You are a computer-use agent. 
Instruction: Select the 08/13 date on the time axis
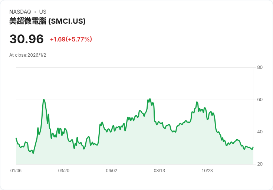159,171
